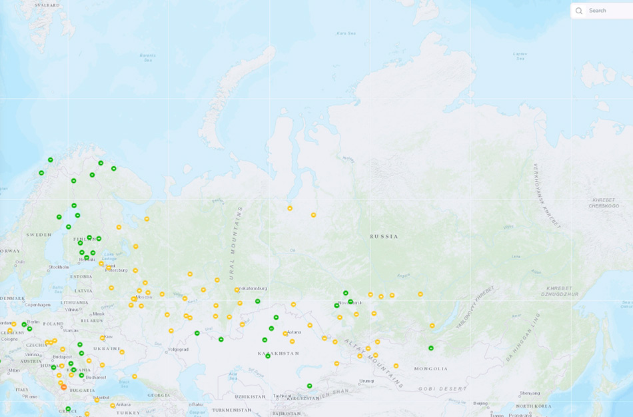
Task: Click the green marker east of Yekaterinburg
Action: coord(257,302)
